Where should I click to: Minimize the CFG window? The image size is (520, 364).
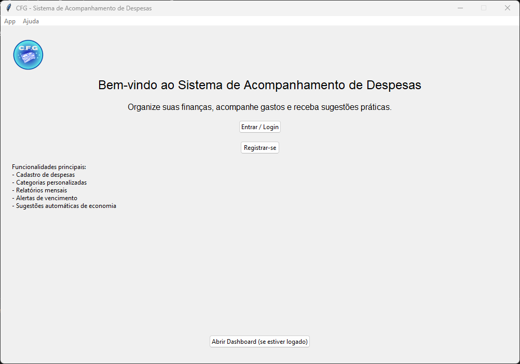coord(460,8)
